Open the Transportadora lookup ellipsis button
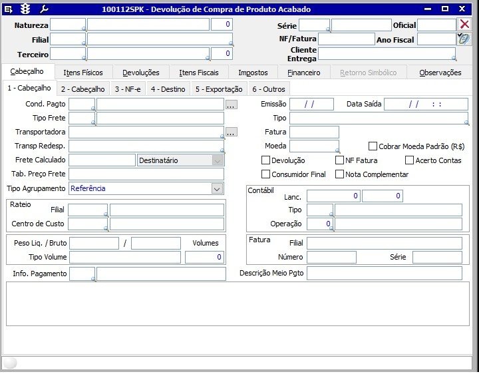 click(231, 132)
